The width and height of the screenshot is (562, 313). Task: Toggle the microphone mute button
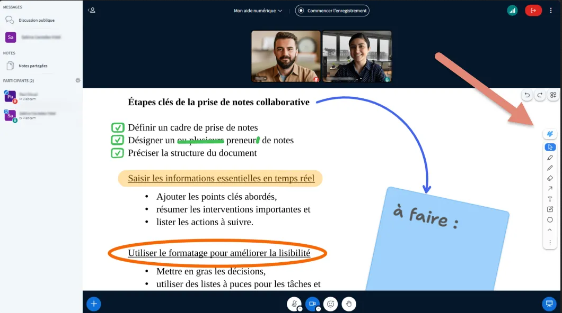294,303
